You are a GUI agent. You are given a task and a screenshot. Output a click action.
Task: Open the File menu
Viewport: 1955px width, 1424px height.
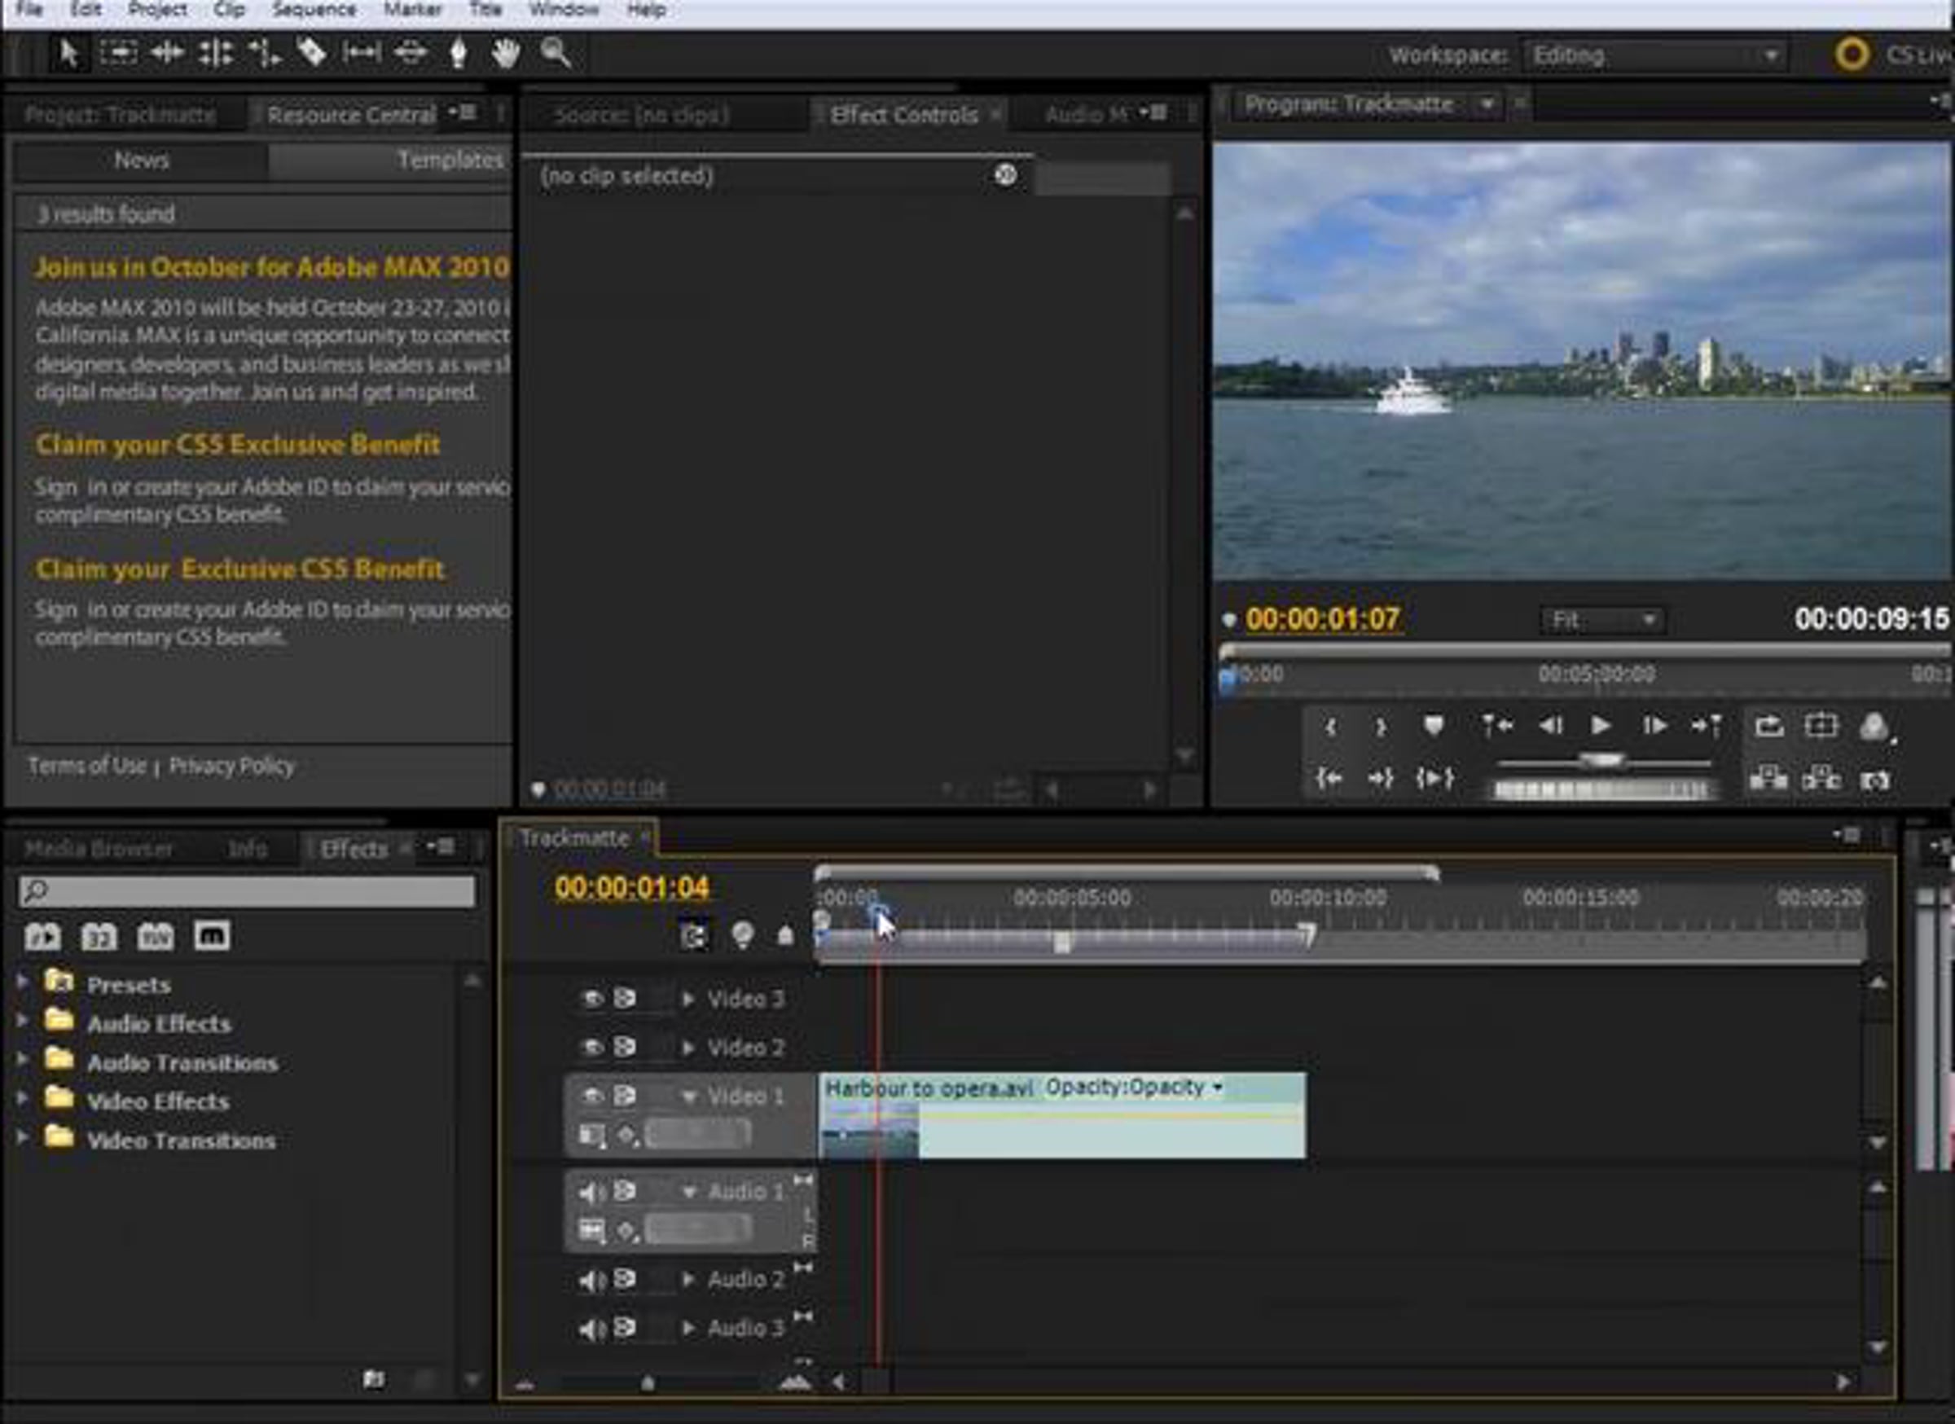(x=29, y=10)
